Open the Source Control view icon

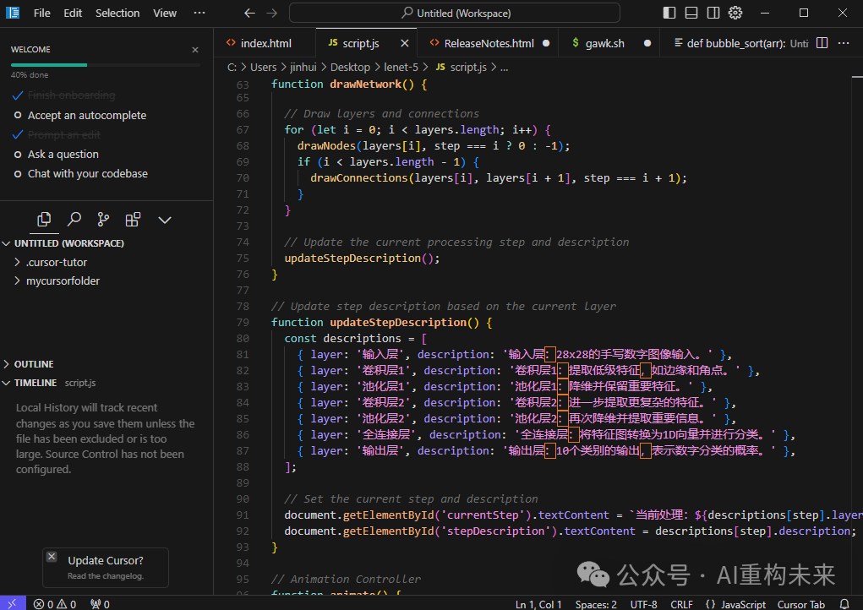pyautogui.click(x=103, y=220)
